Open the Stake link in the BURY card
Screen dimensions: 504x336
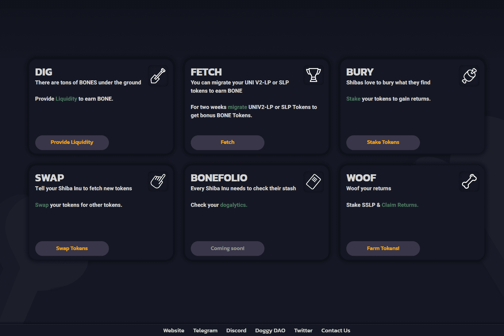(353, 98)
